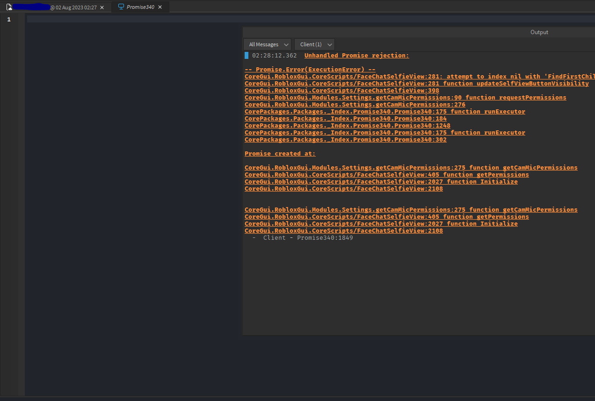The height and width of the screenshot is (401, 595).
Task: Click line number 1 in the gutter
Action: [9, 20]
